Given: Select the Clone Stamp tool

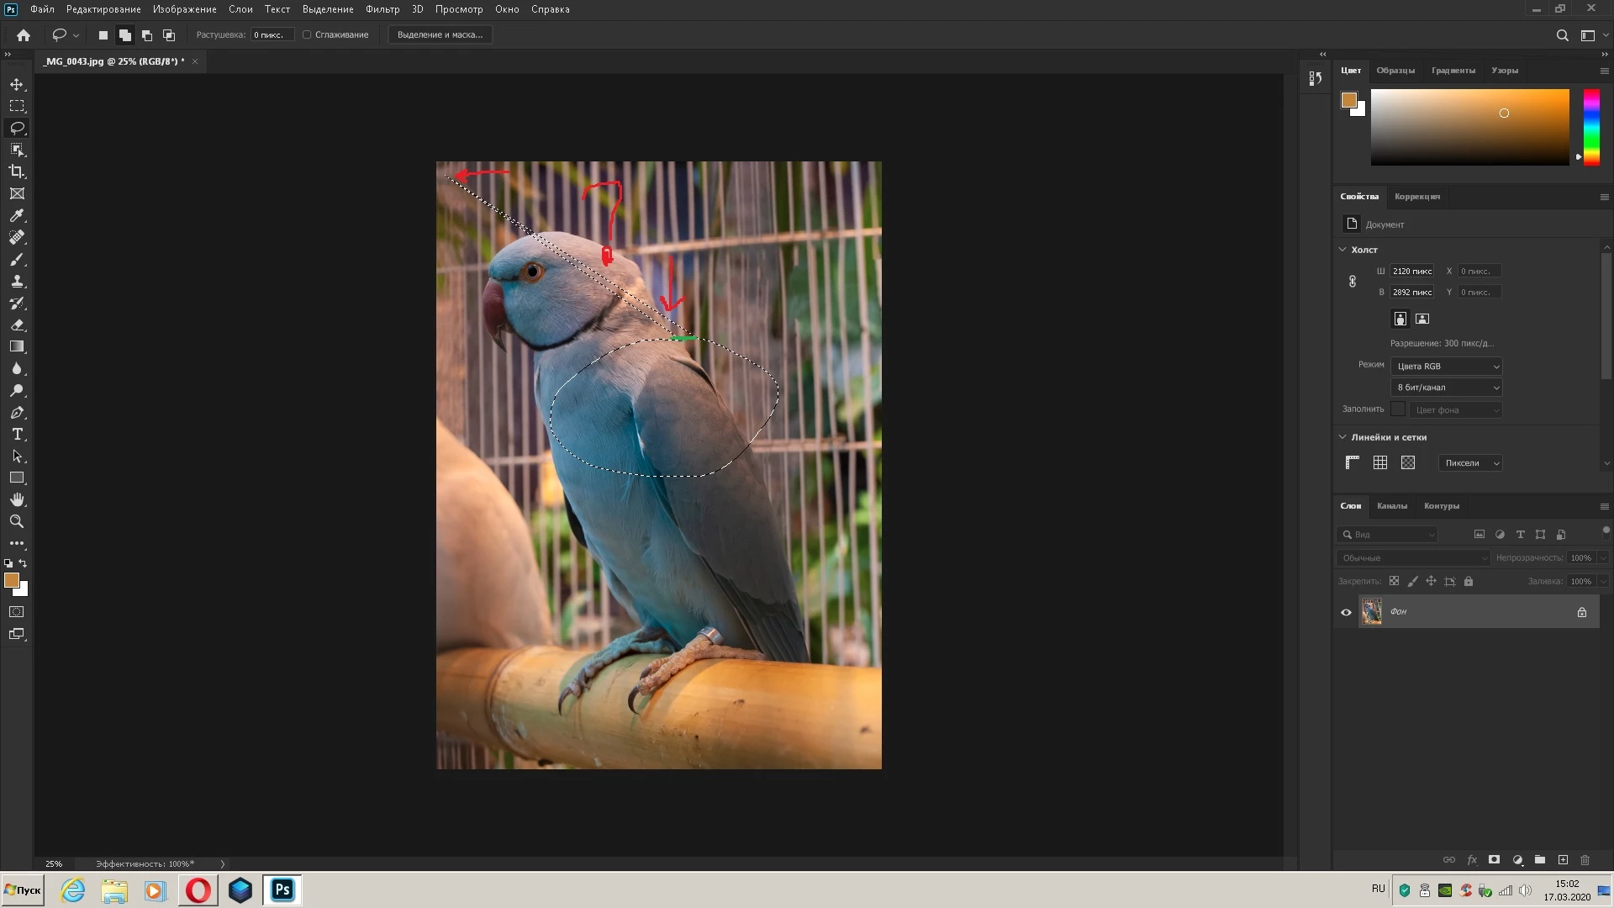Looking at the screenshot, I should 17,281.
